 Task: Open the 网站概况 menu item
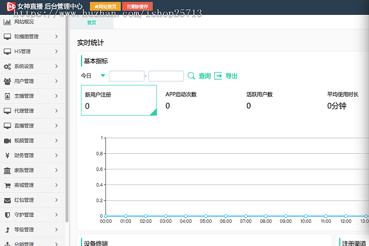[x=32, y=22]
